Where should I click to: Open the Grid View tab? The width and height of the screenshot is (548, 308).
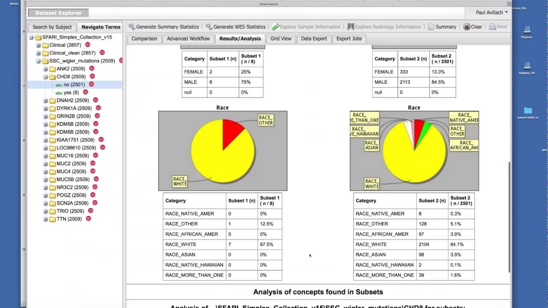pos(281,38)
